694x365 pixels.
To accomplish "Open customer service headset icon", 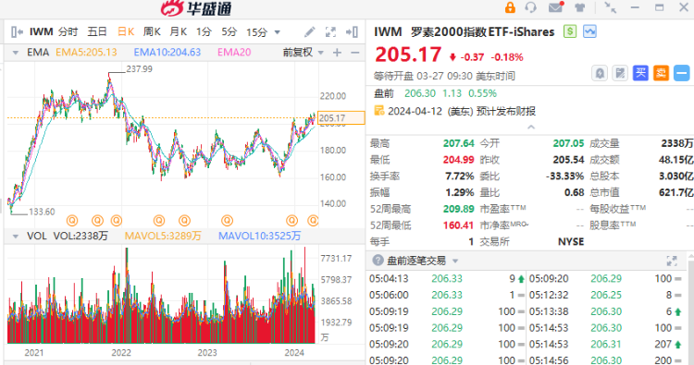I will coord(530,7).
